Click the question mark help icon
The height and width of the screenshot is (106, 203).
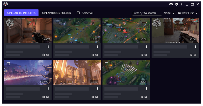[x=182, y=4]
